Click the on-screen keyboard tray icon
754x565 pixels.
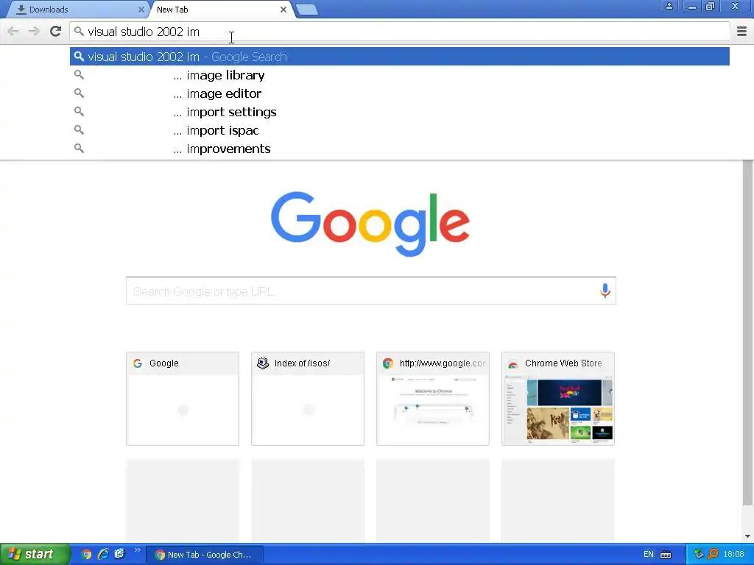click(x=666, y=555)
